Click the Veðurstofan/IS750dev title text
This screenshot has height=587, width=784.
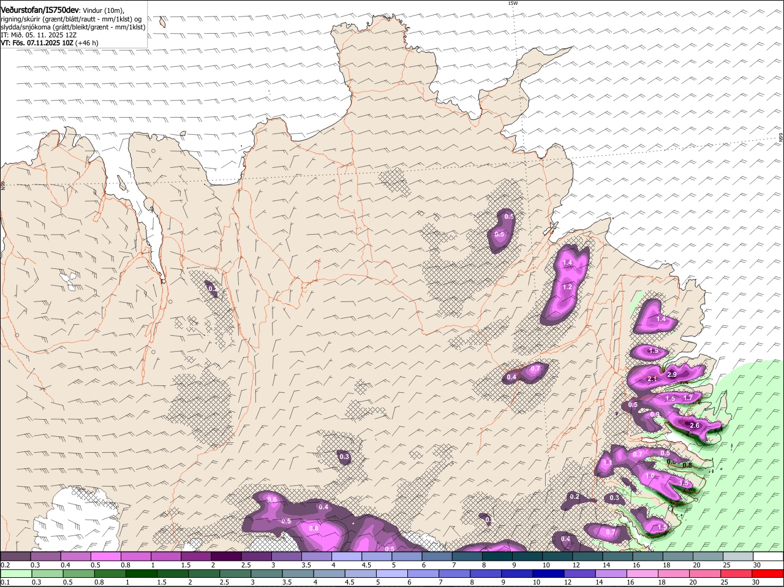(x=40, y=10)
